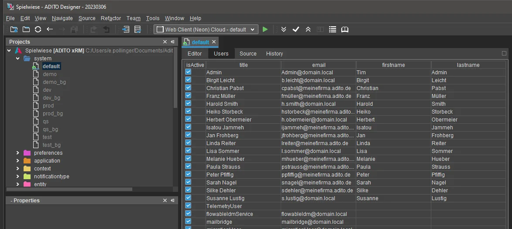Open the Tools menu
This screenshot has height=229, width=512.
click(152, 18)
